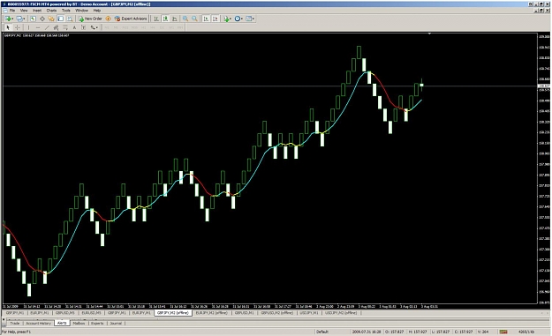552x336 pixels.
Task: Open the View menu
Action: coord(24,11)
